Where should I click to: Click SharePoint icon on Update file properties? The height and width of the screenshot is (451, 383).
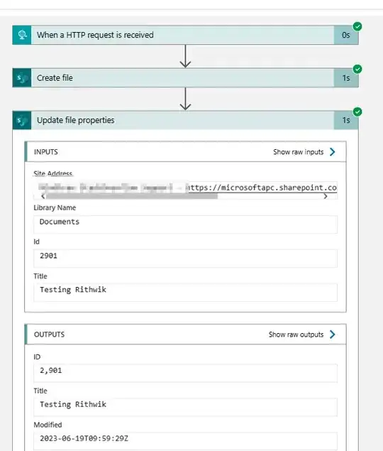[x=22, y=120]
